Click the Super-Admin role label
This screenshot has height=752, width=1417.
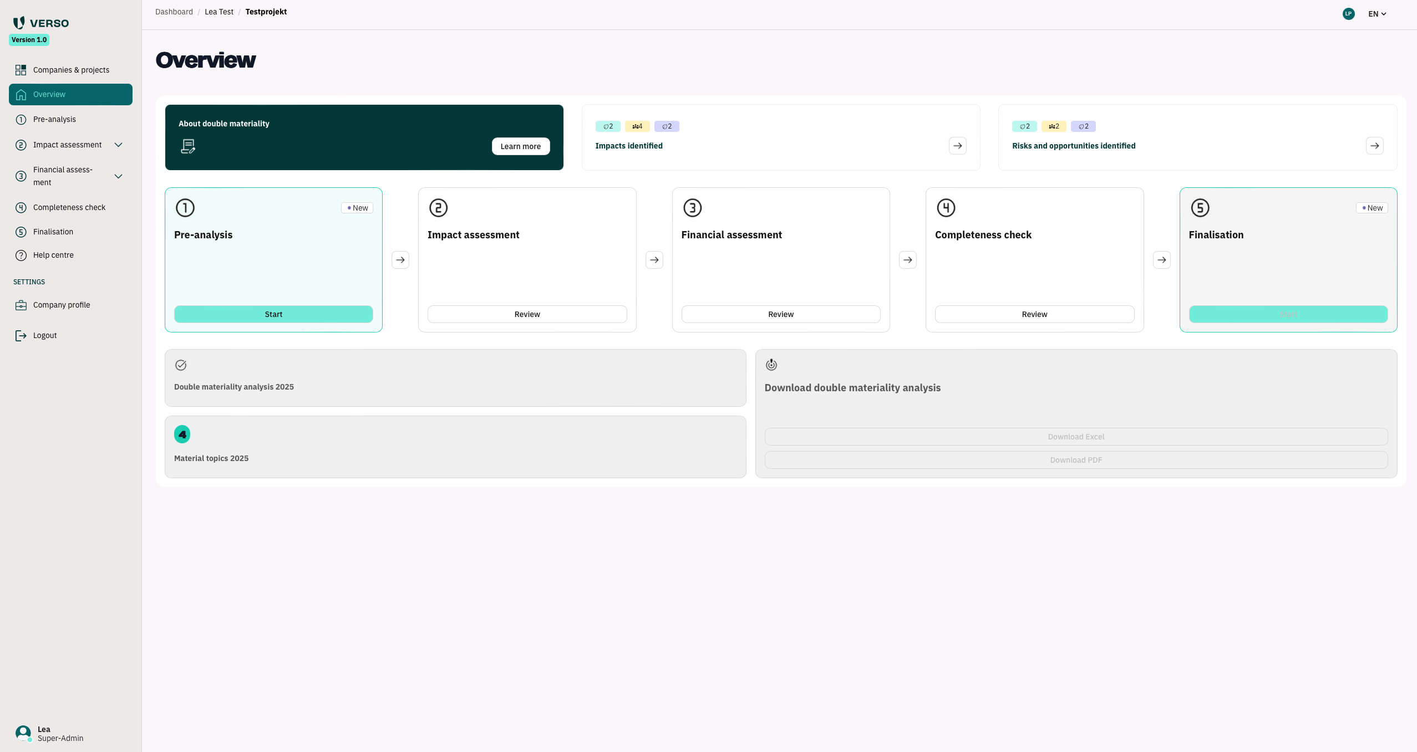(x=60, y=738)
